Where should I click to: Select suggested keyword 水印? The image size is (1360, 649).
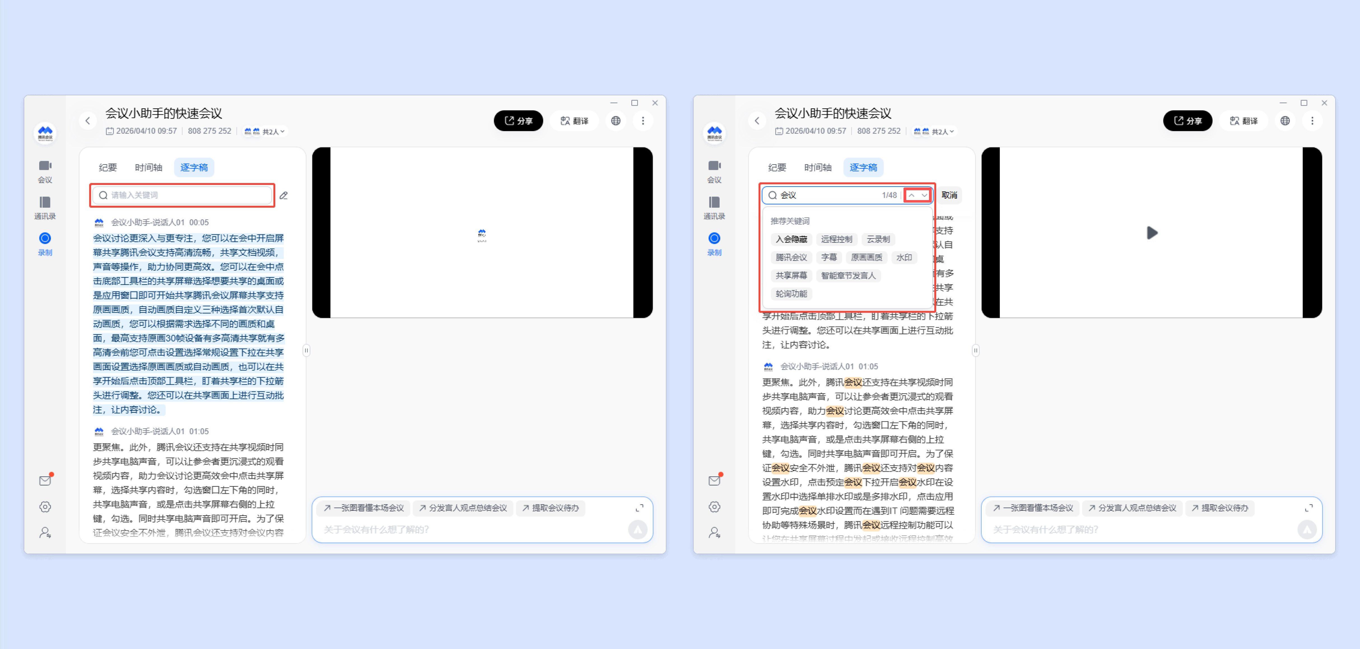click(x=904, y=257)
